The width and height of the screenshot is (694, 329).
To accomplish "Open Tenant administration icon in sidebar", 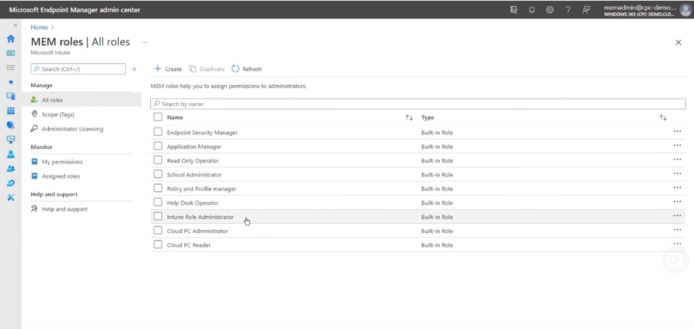I will click(x=10, y=183).
